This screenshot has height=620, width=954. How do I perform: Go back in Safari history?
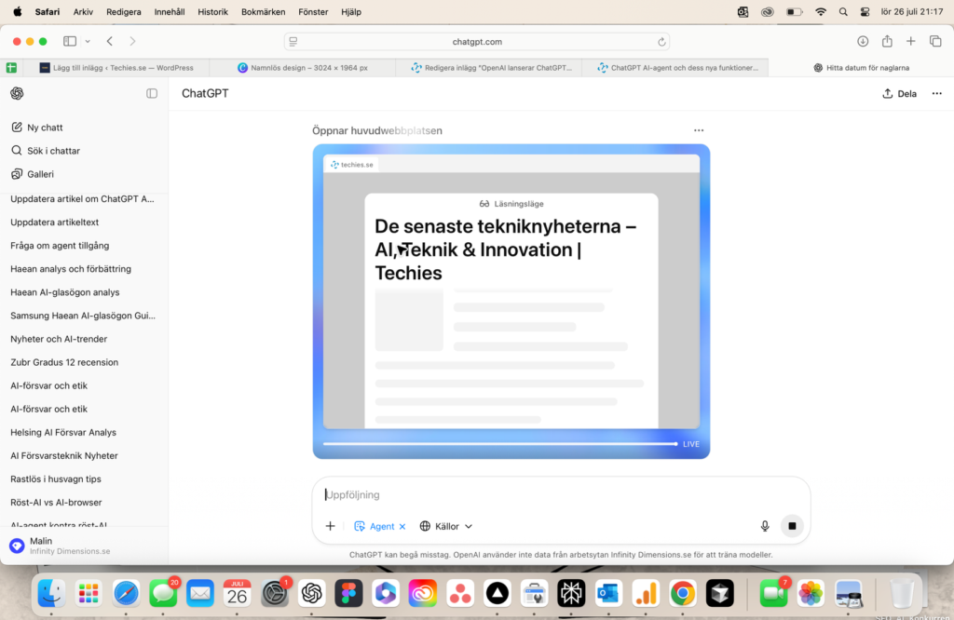[x=110, y=41]
